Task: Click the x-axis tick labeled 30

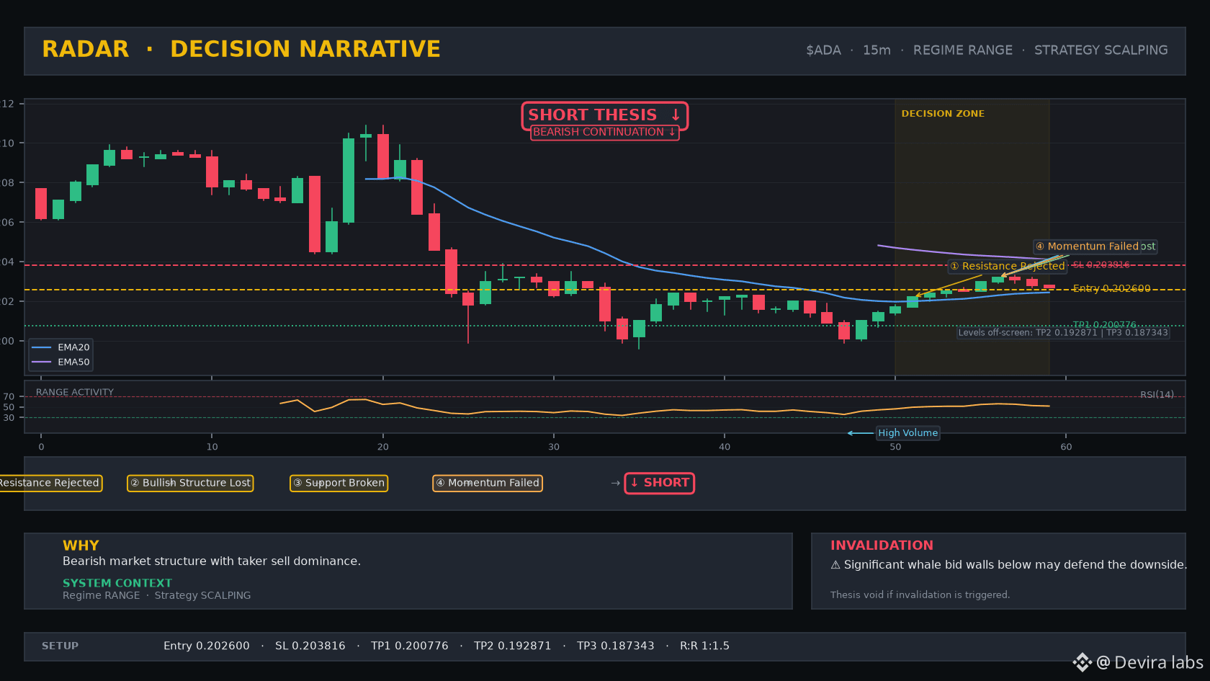Action: pyautogui.click(x=554, y=447)
